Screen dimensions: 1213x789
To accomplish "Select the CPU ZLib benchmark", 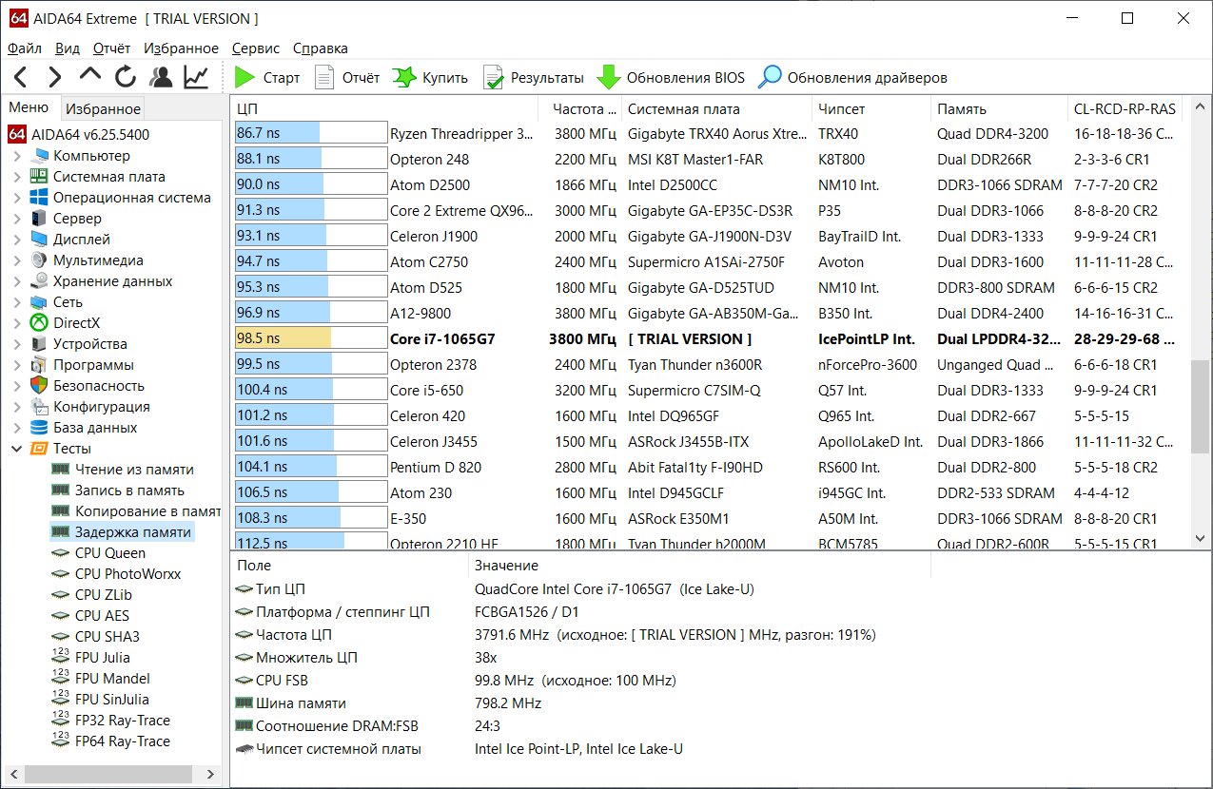I will 93,595.
